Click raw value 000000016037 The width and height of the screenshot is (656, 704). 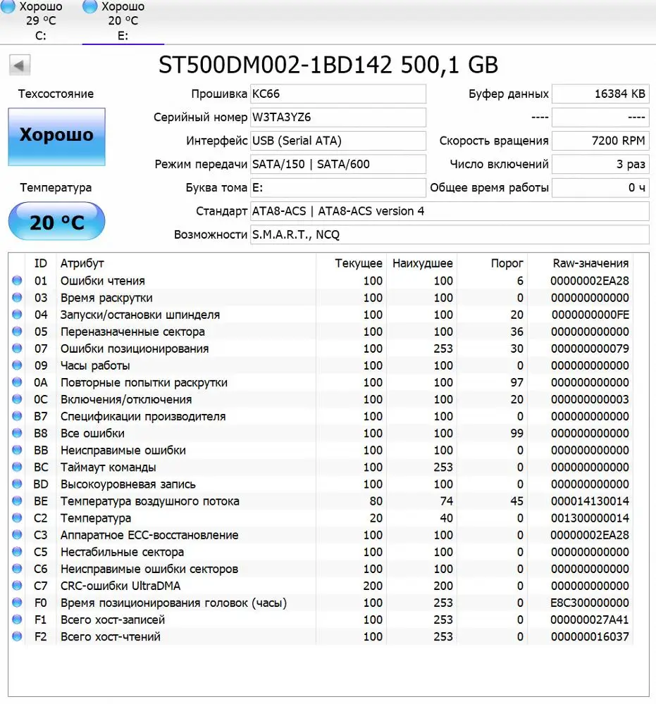coord(590,636)
